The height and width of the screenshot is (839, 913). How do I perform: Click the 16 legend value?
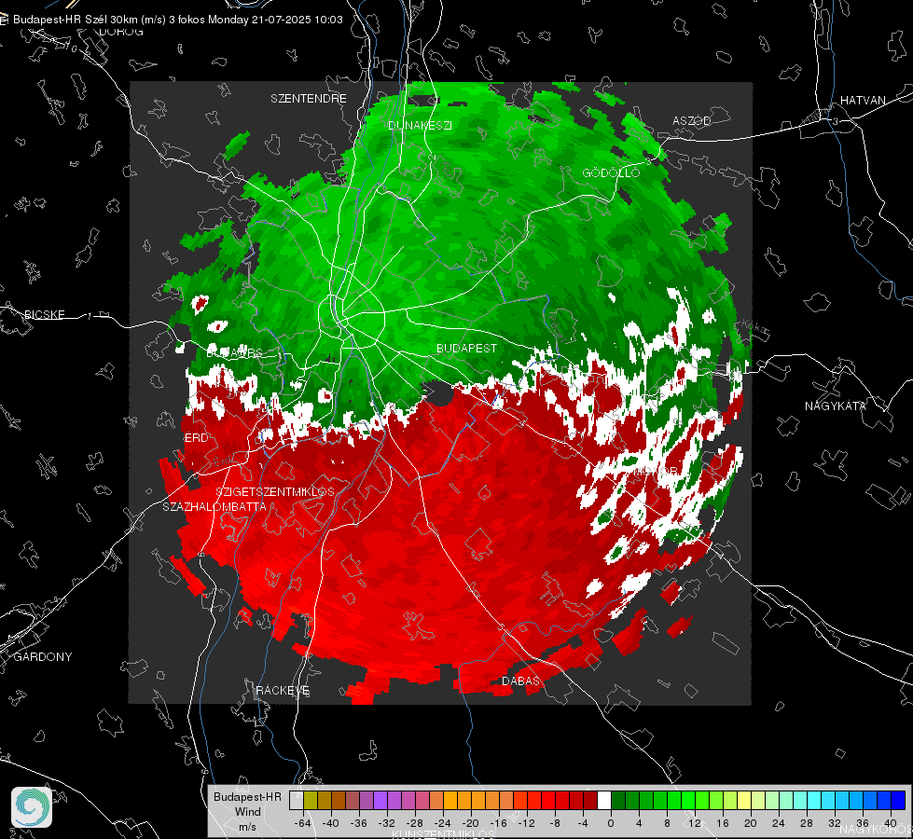(x=723, y=823)
